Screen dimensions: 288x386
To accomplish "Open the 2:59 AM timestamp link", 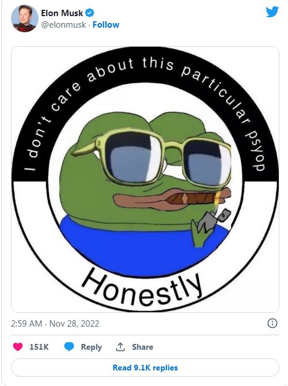I will (26, 323).
